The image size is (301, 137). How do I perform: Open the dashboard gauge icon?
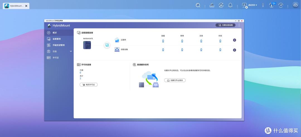[281, 5]
